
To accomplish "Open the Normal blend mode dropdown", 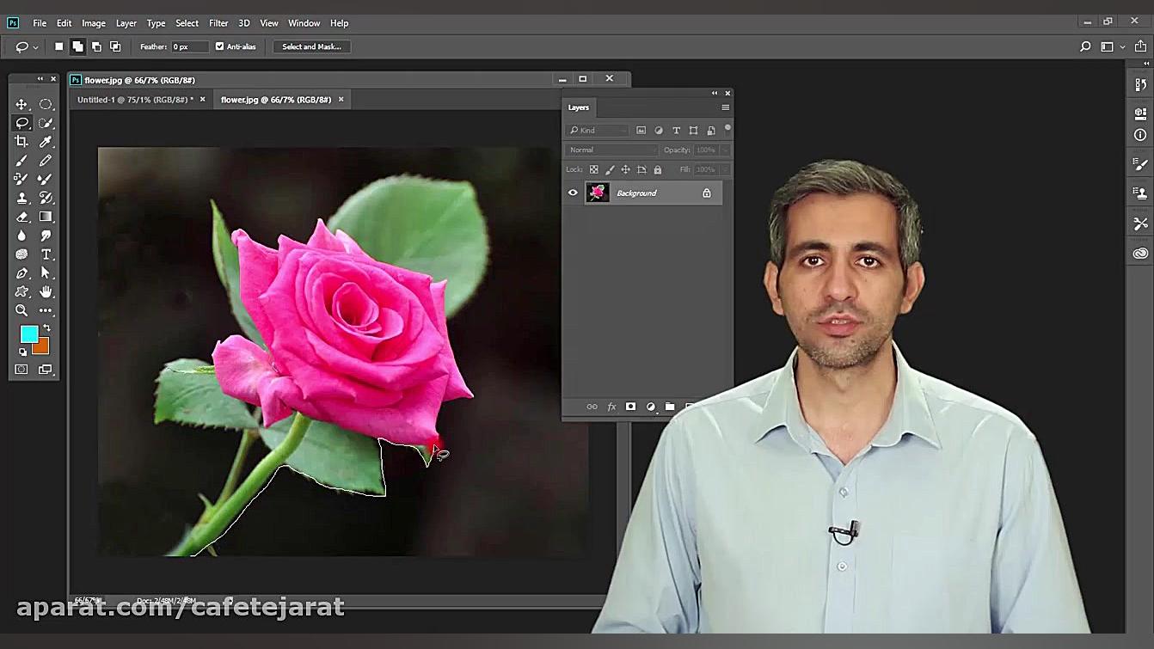I will coord(611,150).
